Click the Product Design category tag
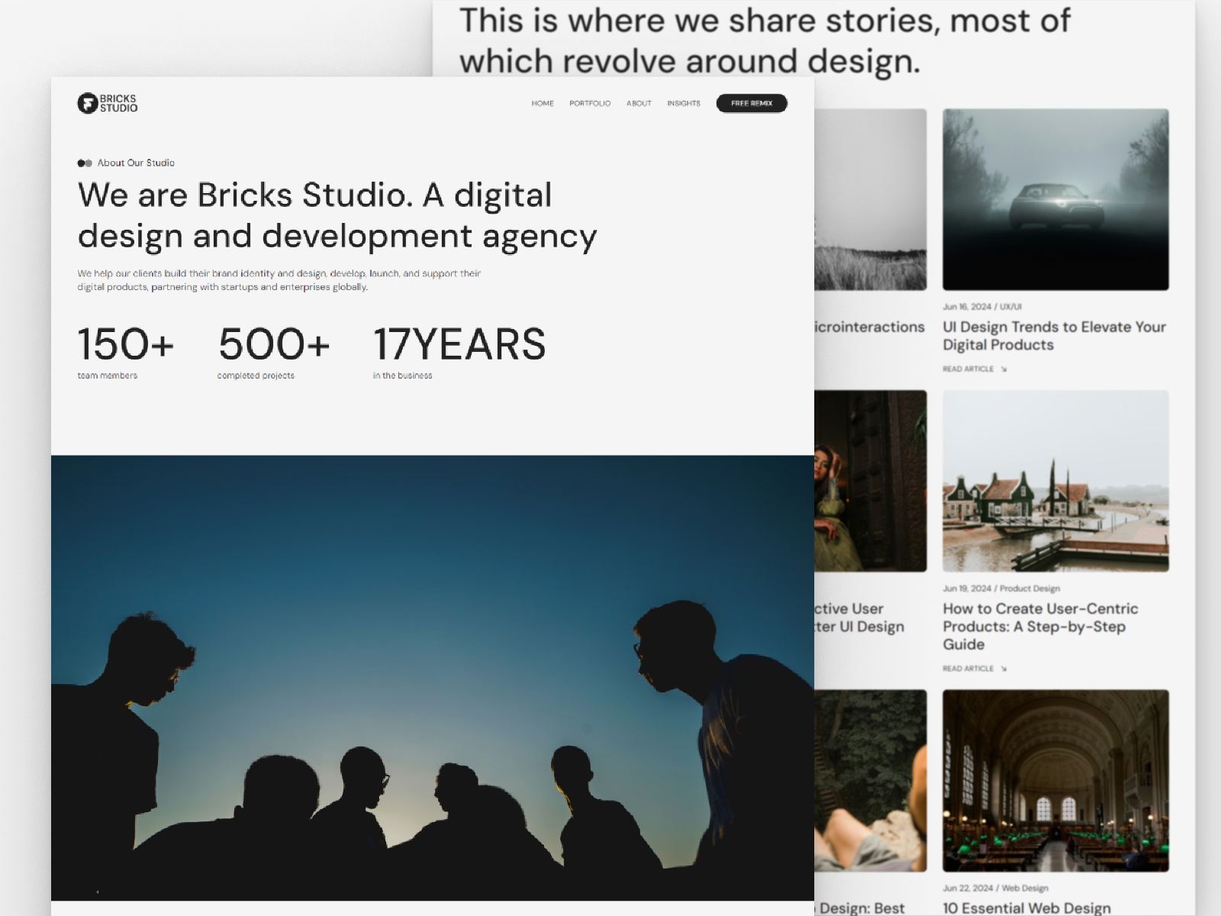Screen dimensions: 1221x916 click(x=1029, y=588)
